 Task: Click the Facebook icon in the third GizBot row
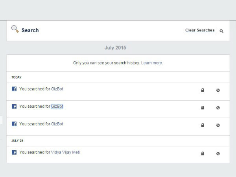click(14, 124)
